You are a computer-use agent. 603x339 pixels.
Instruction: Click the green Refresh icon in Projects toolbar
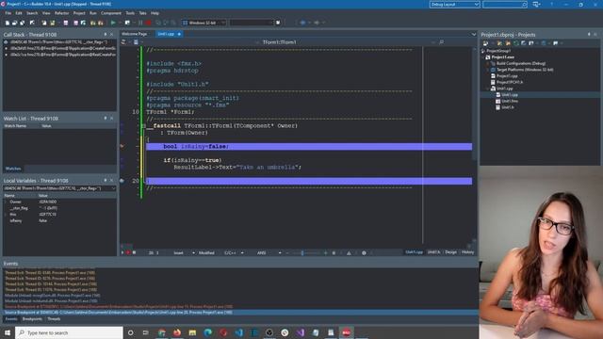click(515, 43)
